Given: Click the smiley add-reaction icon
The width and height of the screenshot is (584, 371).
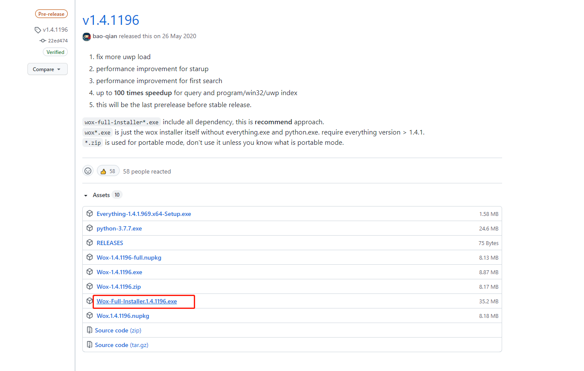Looking at the screenshot, I should tap(88, 171).
